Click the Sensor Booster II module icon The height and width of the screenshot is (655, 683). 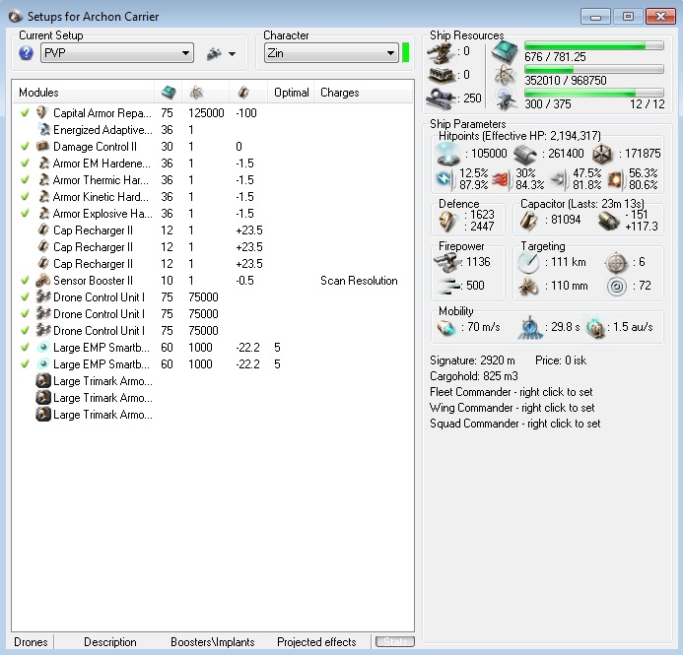(42, 281)
